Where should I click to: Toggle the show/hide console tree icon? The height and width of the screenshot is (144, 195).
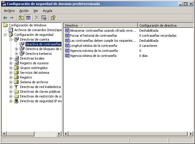28,18
